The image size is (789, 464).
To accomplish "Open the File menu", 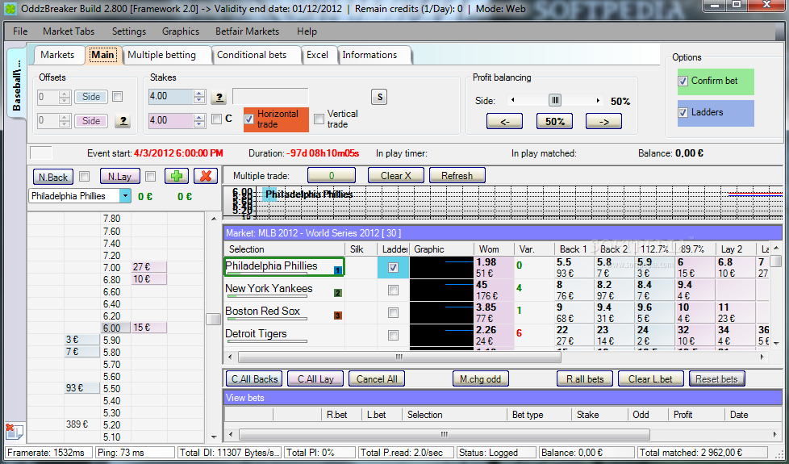I will pyautogui.click(x=20, y=31).
